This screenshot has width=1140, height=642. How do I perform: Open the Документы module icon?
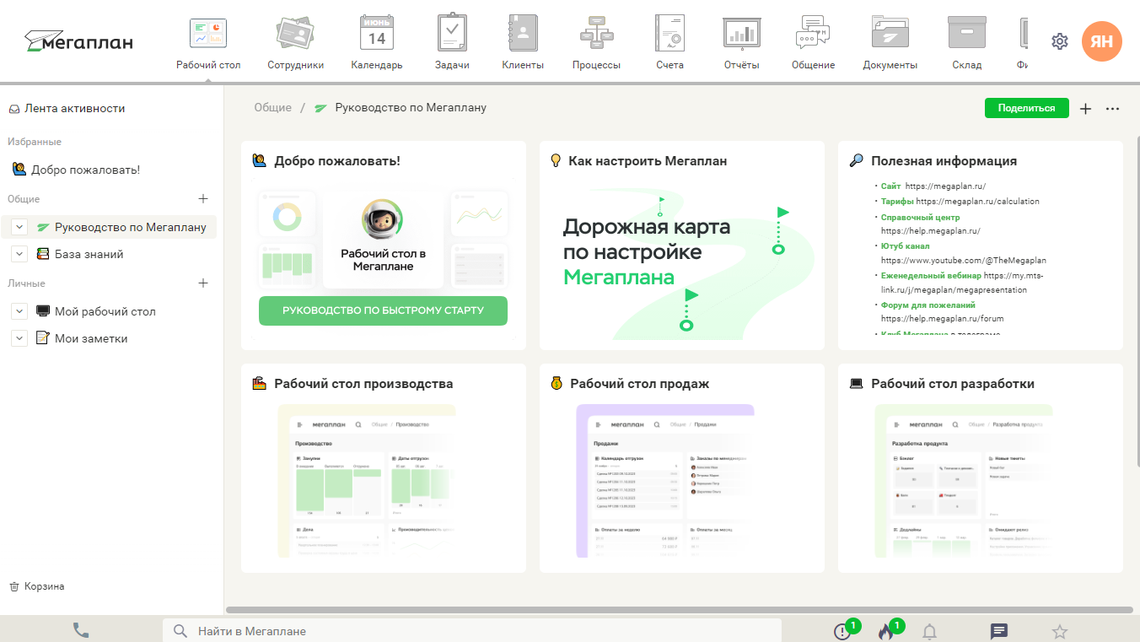point(890,34)
